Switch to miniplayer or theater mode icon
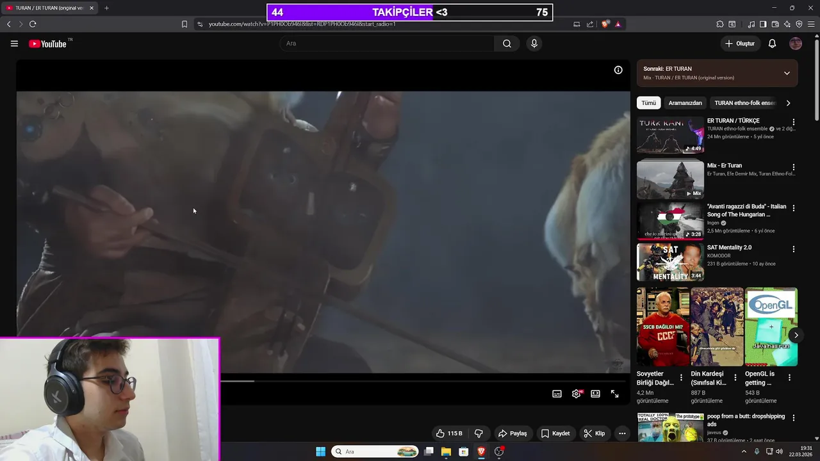 pos(595,394)
